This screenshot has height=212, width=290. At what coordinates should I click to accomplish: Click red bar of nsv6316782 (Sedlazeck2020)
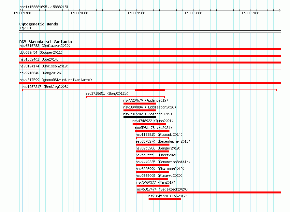tap(150, 49)
